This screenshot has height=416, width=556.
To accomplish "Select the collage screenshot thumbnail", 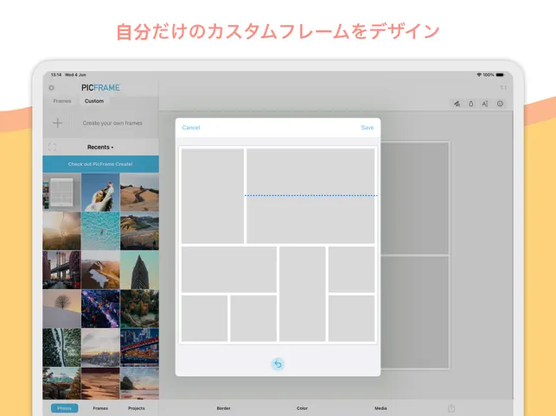I will pyautogui.click(x=61, y=192).
